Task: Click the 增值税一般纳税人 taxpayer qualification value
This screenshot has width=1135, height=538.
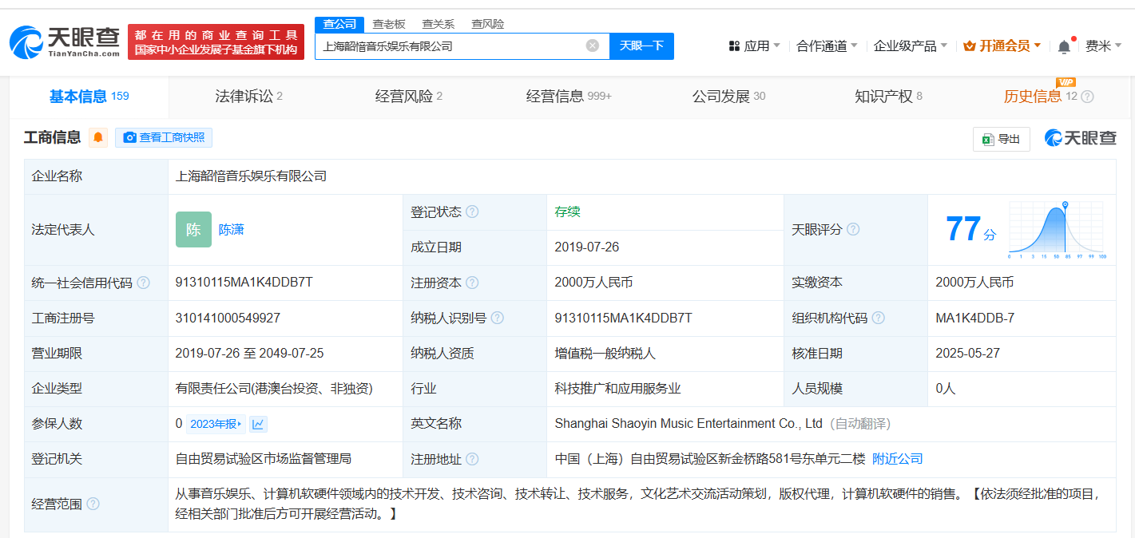Action: [x=605, y=353]
